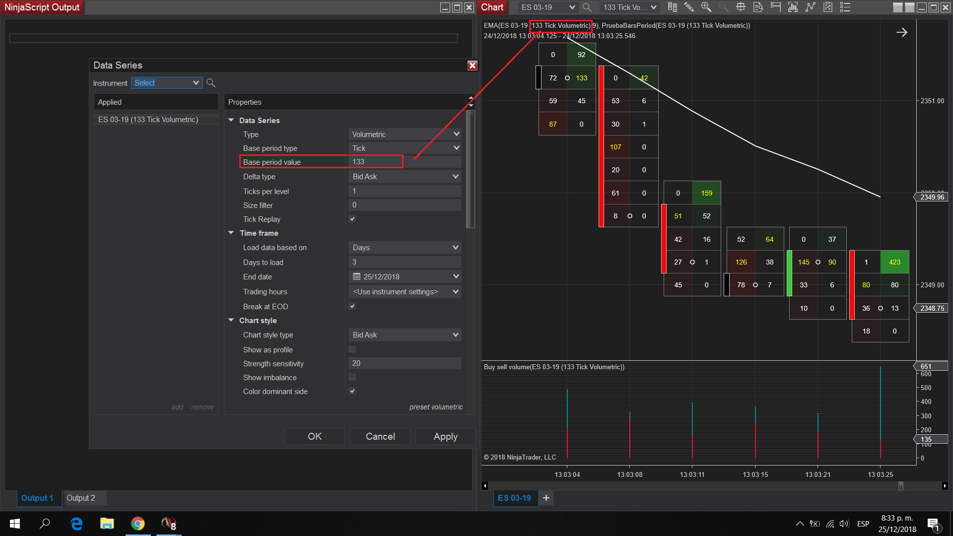The width and height of the screenshot is (953, 536).
Task: Switch to the Output 2 tab
Action: click(81, 498)
